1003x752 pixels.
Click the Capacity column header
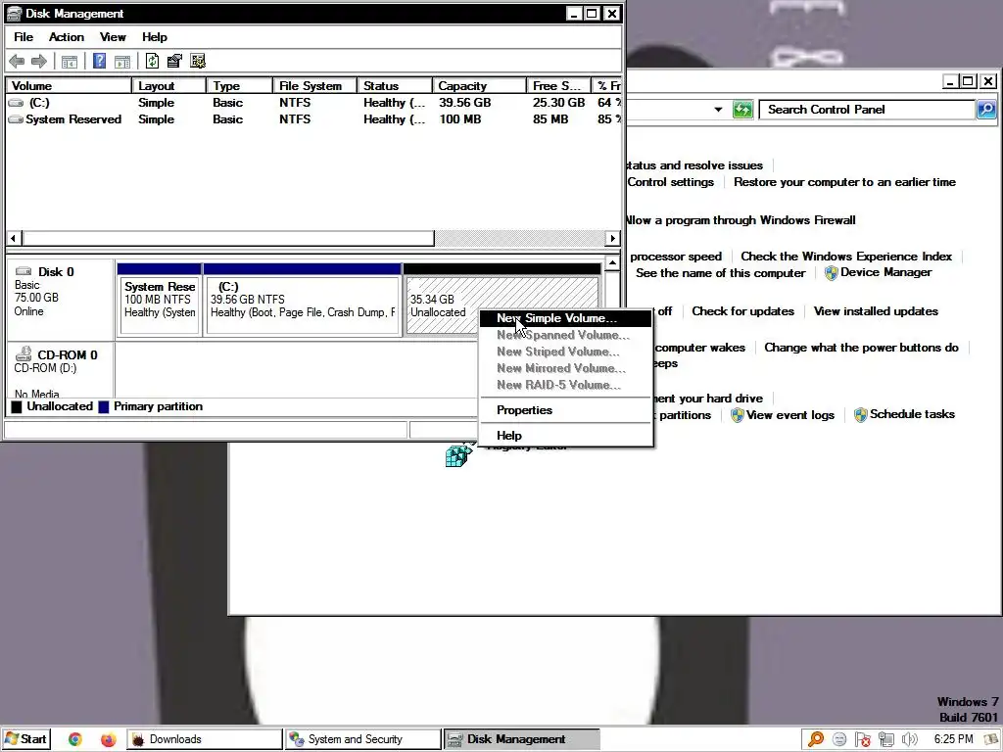[478, 86]
